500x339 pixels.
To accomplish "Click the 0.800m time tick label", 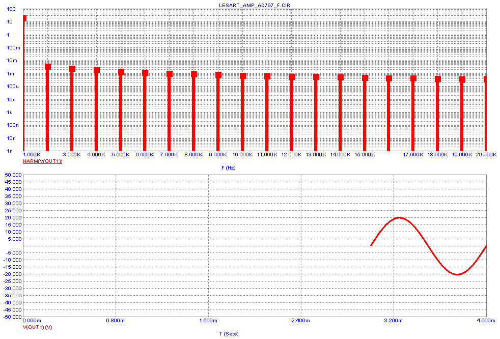I will (116, 321).
